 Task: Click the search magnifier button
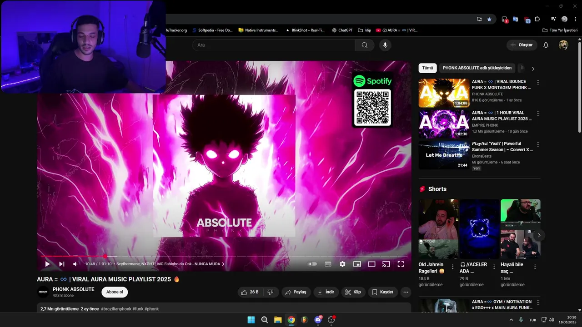(x=365, y=45)
